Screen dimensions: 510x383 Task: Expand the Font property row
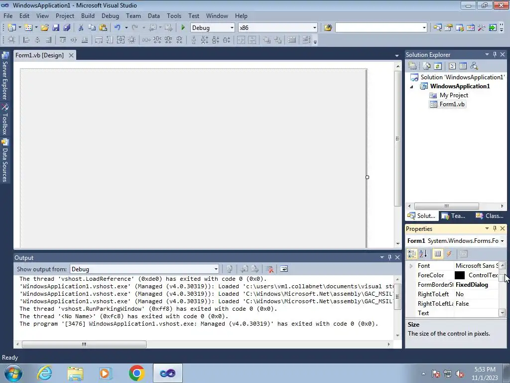coord(411,266)
